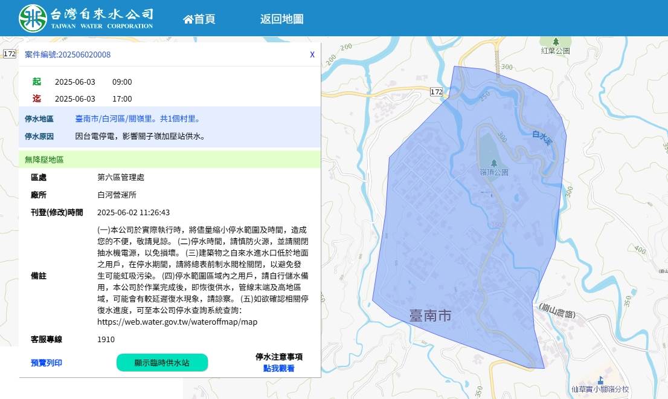
Task: Click the 嶺頂公園 park tree icon on map
Action: pyautogui.click(x=494, y=163)
